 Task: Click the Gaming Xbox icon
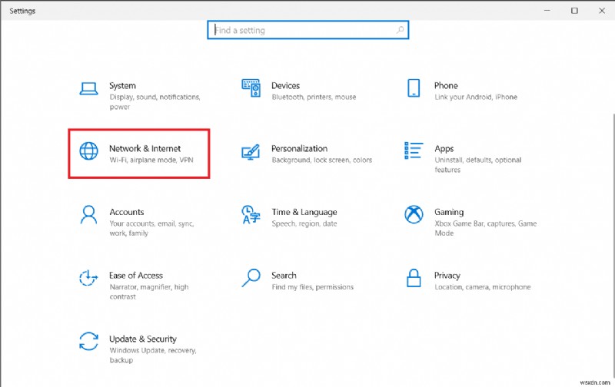[x=414, y=214]
